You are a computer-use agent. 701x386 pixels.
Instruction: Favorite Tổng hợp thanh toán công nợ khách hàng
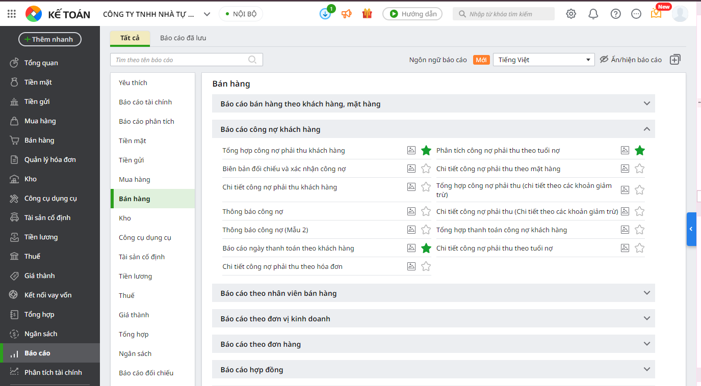(x=640, y=230)
